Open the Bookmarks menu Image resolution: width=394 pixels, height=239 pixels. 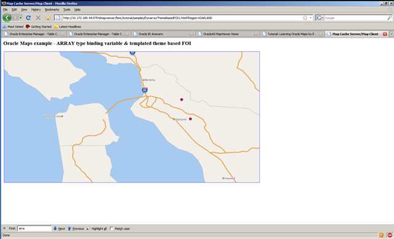click(x=52, y=10)
